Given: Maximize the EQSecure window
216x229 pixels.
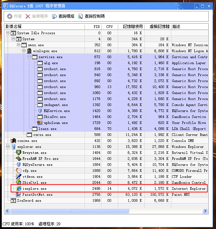Looking at the screenshot, I should point(203,6).
